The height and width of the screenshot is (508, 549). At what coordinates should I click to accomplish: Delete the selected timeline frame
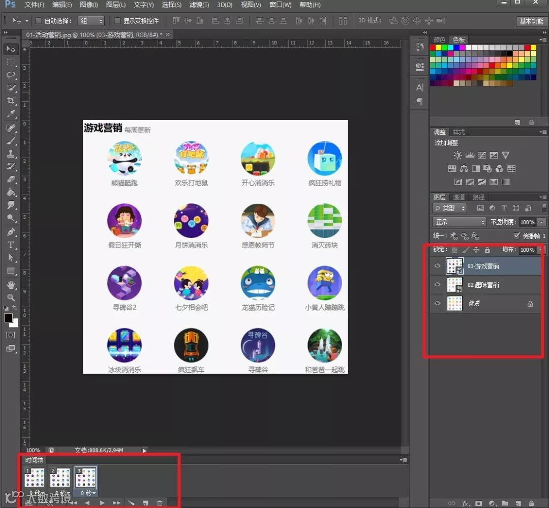[160, 503]
